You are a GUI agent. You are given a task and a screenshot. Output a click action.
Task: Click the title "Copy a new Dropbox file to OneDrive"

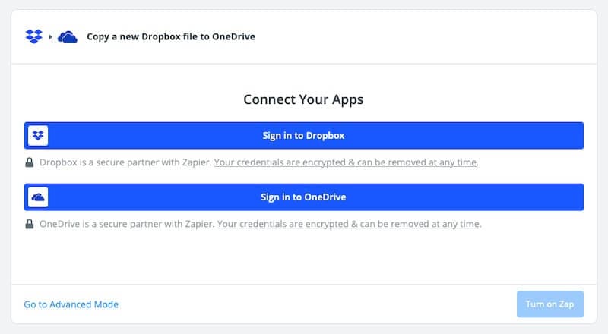coord(171,36)
